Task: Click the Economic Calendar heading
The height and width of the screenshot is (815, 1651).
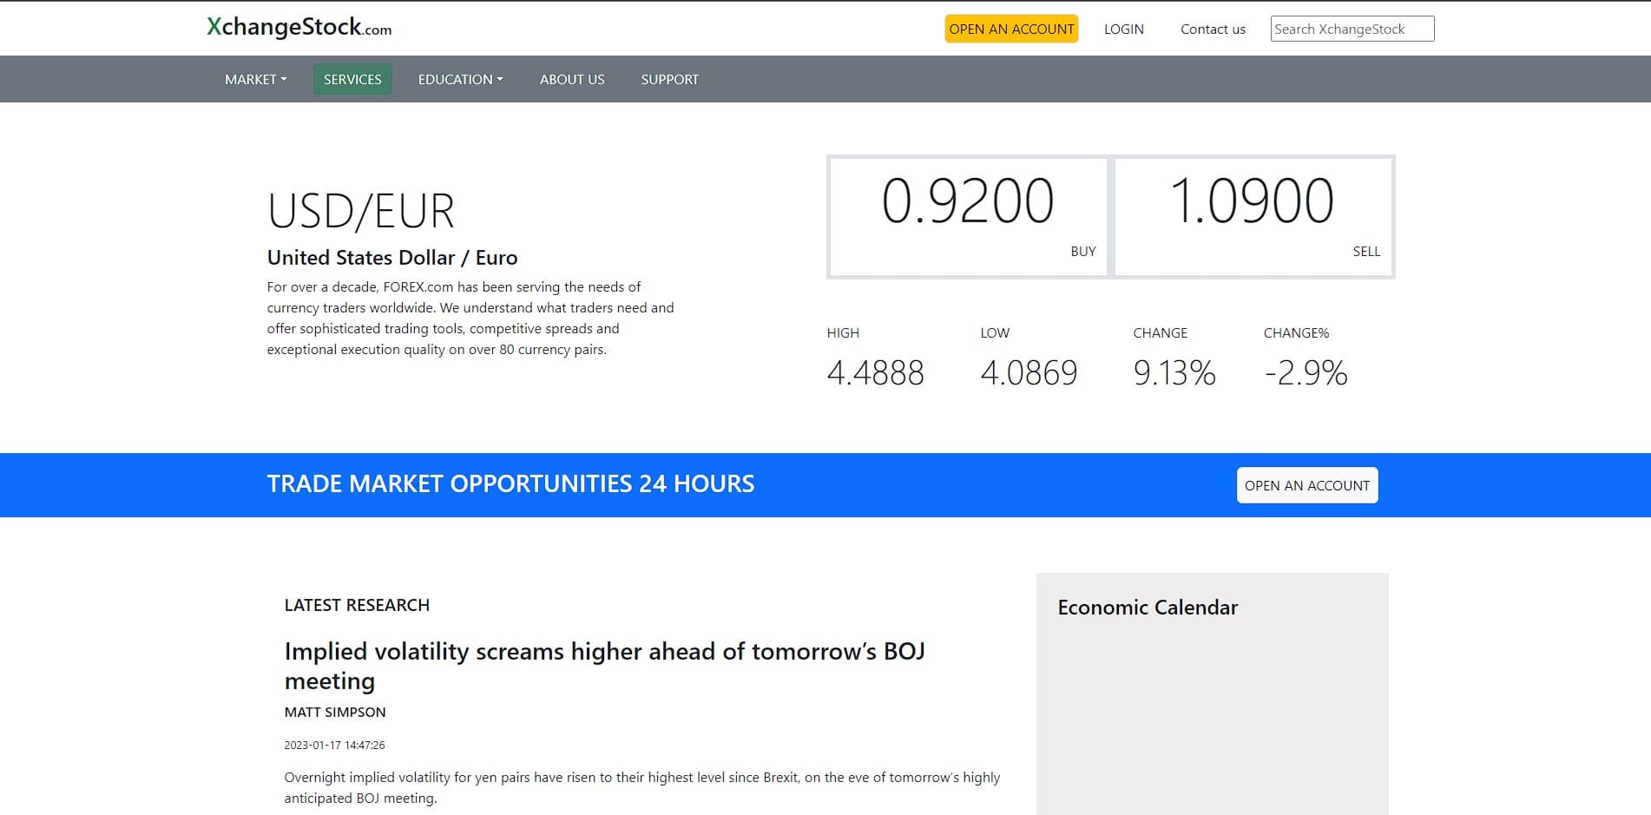Action: (x=1148, y=608)
